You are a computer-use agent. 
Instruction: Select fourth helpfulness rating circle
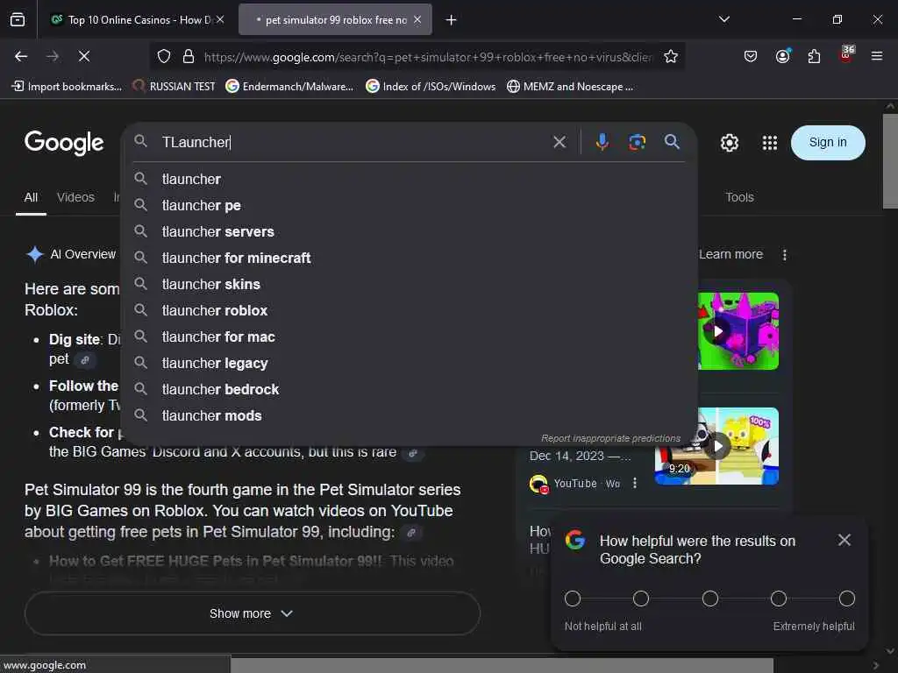click(x=779, y=599)
